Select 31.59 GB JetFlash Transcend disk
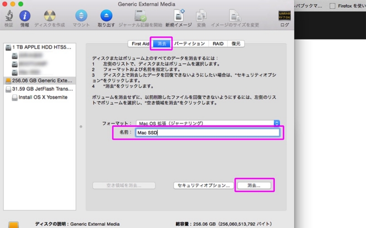This screenshot has height=228, width=366. click(39, 89)
